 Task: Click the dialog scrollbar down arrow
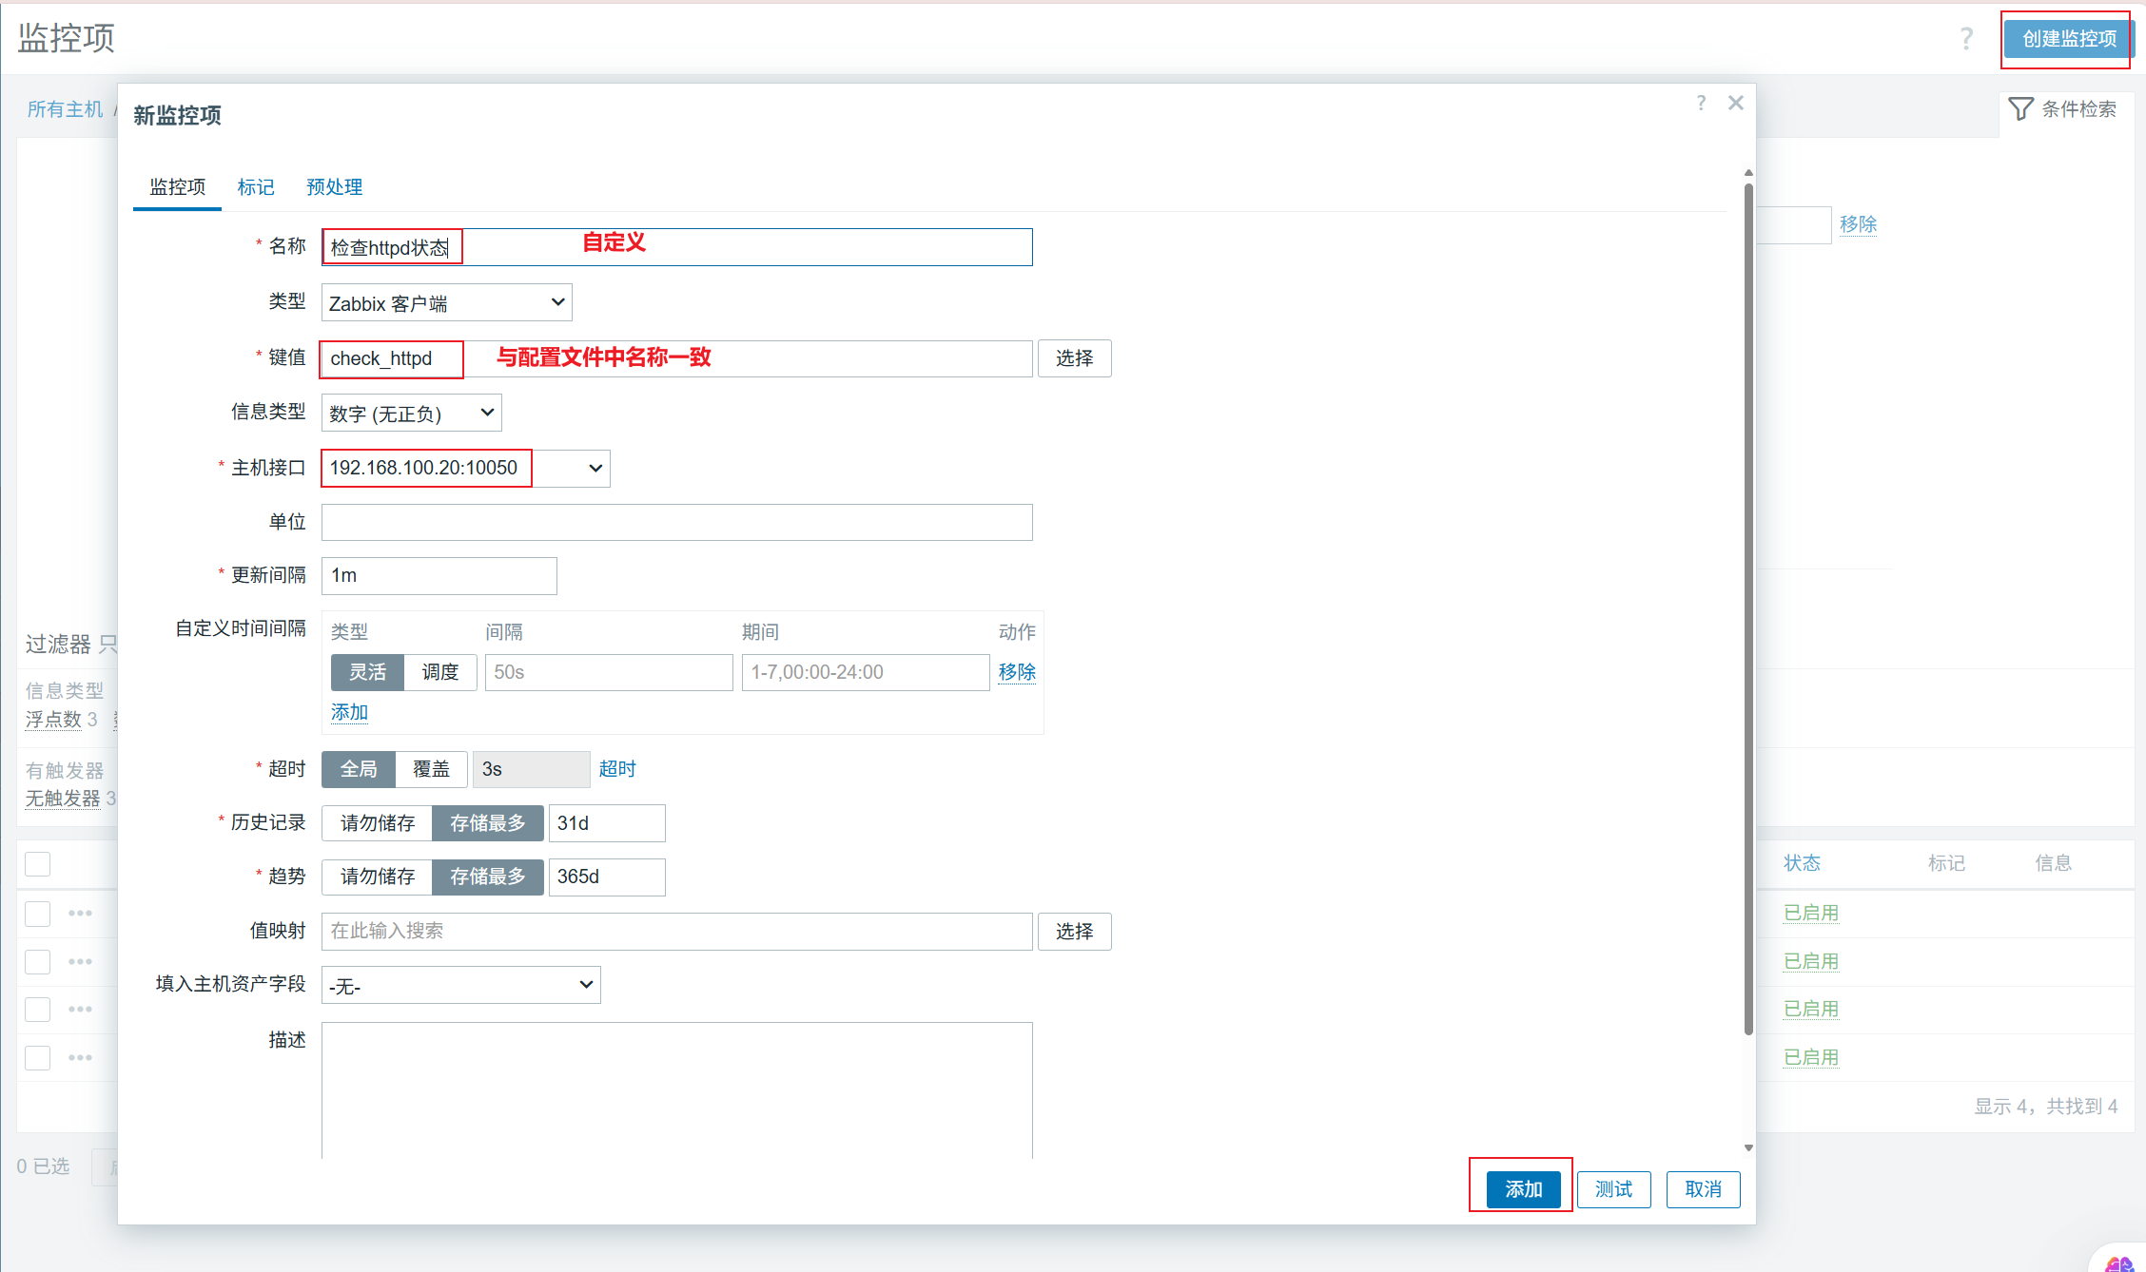(x=1748, y=1148)
